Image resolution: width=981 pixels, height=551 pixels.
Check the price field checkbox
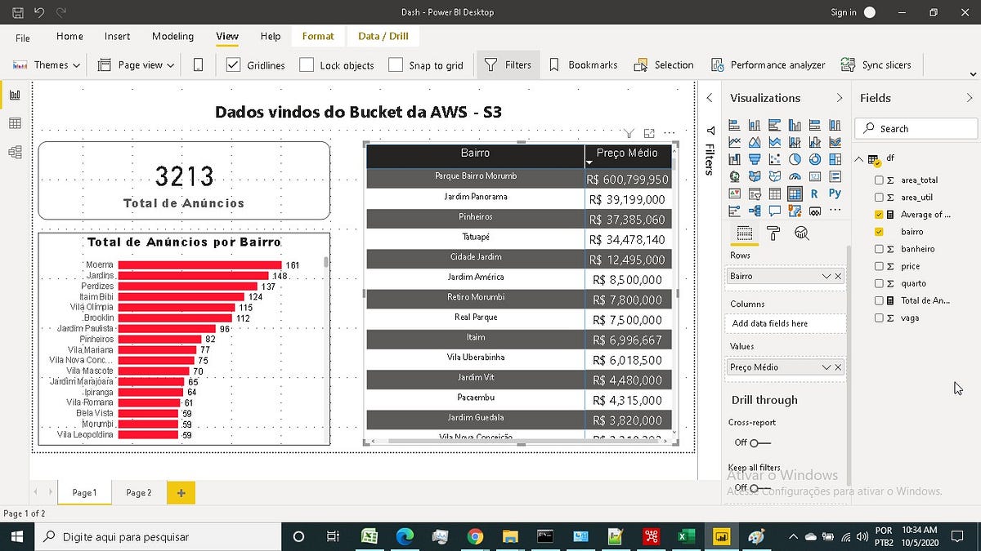[880, 265]
